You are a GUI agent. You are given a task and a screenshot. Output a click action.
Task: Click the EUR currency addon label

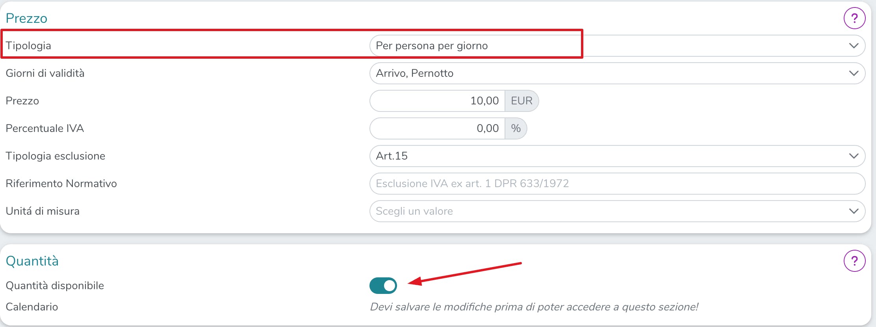pyautogui.click(x=522, y=101)
